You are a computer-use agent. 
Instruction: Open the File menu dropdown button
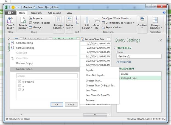(x=11, y=13)
